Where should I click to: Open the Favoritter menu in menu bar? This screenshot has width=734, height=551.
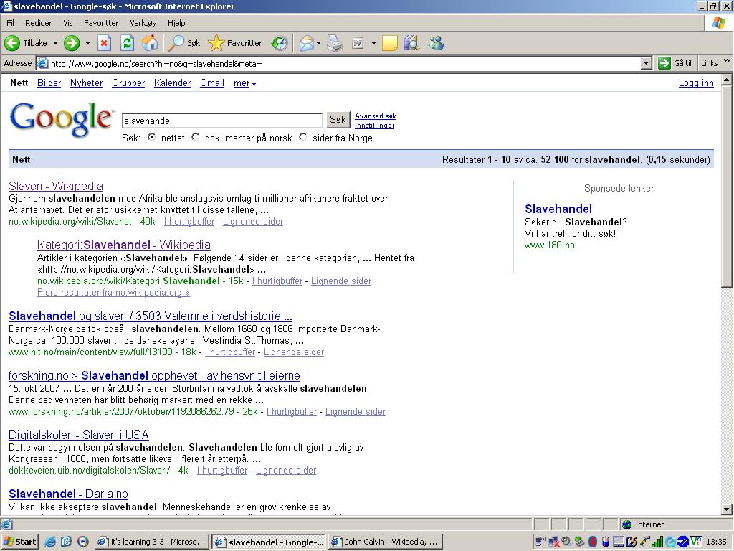(101, 23)
